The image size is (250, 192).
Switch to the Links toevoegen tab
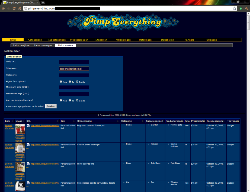43,46
